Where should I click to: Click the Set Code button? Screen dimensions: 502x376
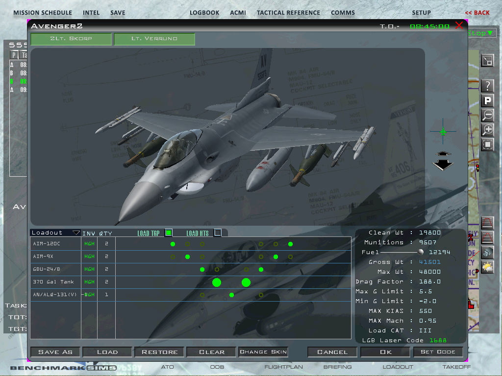(x=438, y=352)
